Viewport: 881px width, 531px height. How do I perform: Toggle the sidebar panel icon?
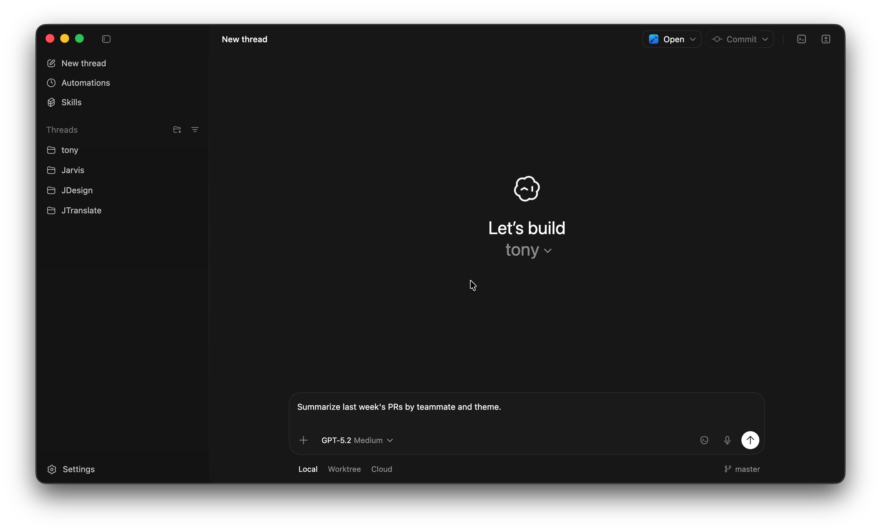[x=106, y=39]
